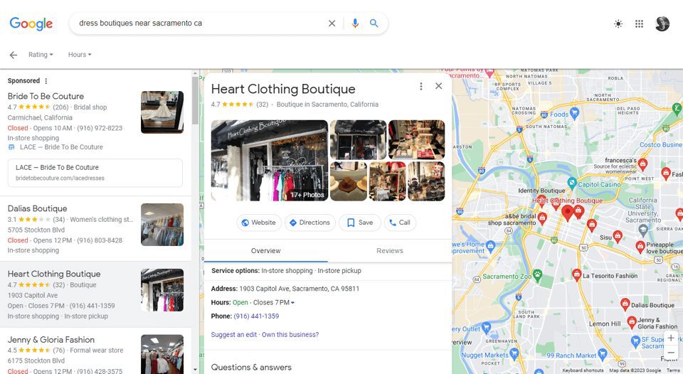Click the Dalias Boutique map pin

pos(625,304)
